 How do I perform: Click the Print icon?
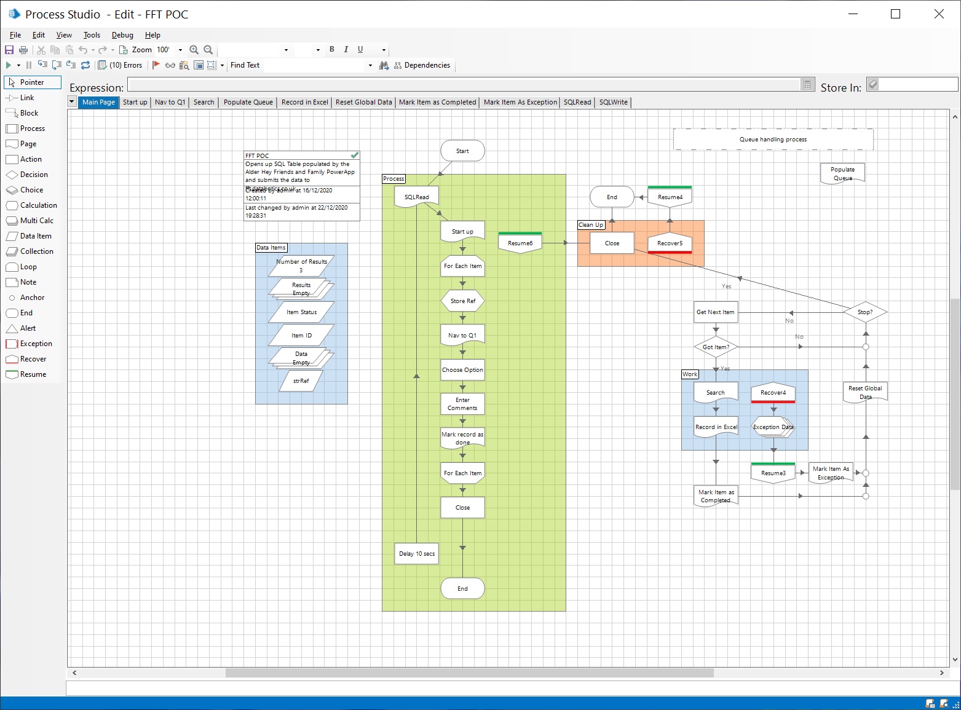[x=23, y=50]
